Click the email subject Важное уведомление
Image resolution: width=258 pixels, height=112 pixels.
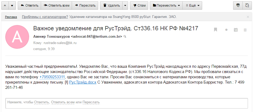coord(116,28)
